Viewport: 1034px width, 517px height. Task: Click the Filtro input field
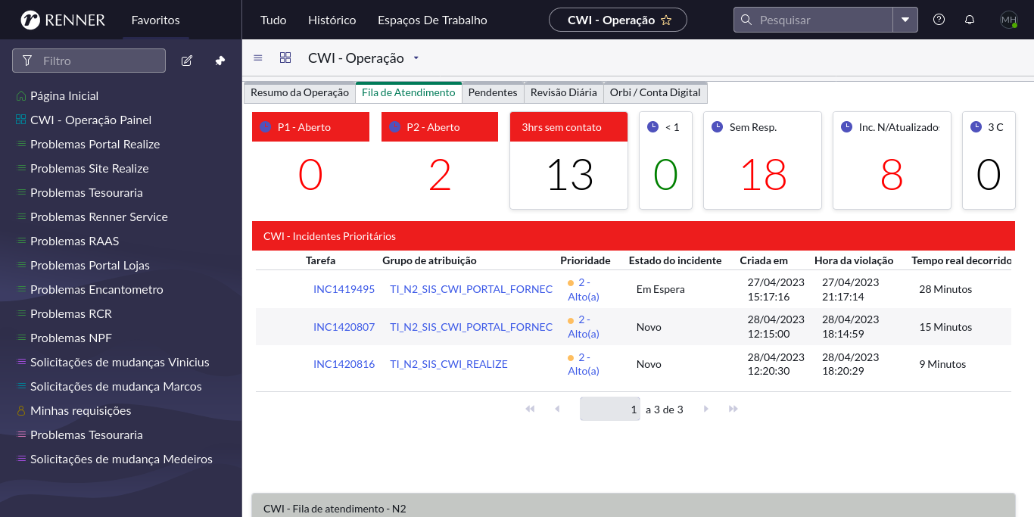(x=89, y=61)
